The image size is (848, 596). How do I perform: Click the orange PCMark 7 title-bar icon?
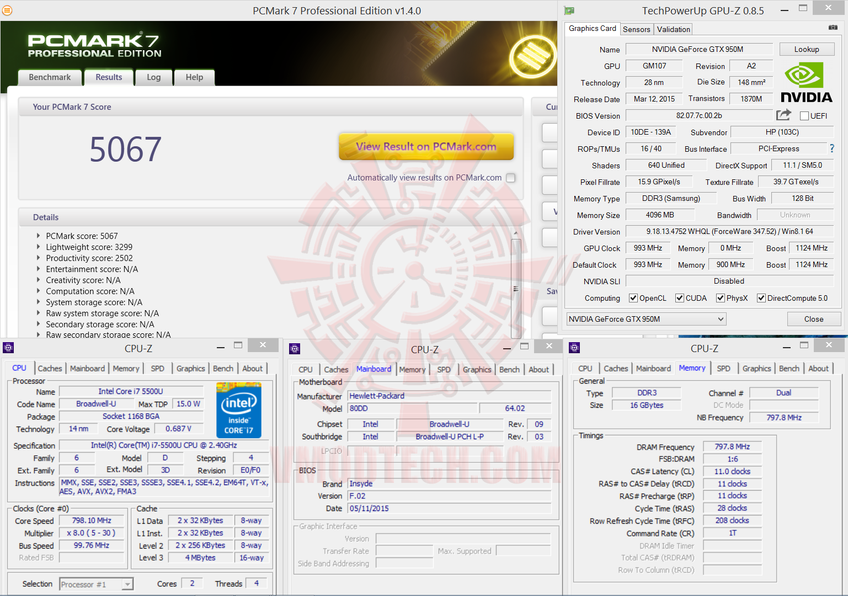(7, 10)
